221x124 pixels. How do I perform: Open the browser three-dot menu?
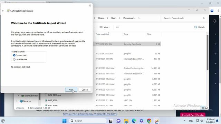pos(218,11)
